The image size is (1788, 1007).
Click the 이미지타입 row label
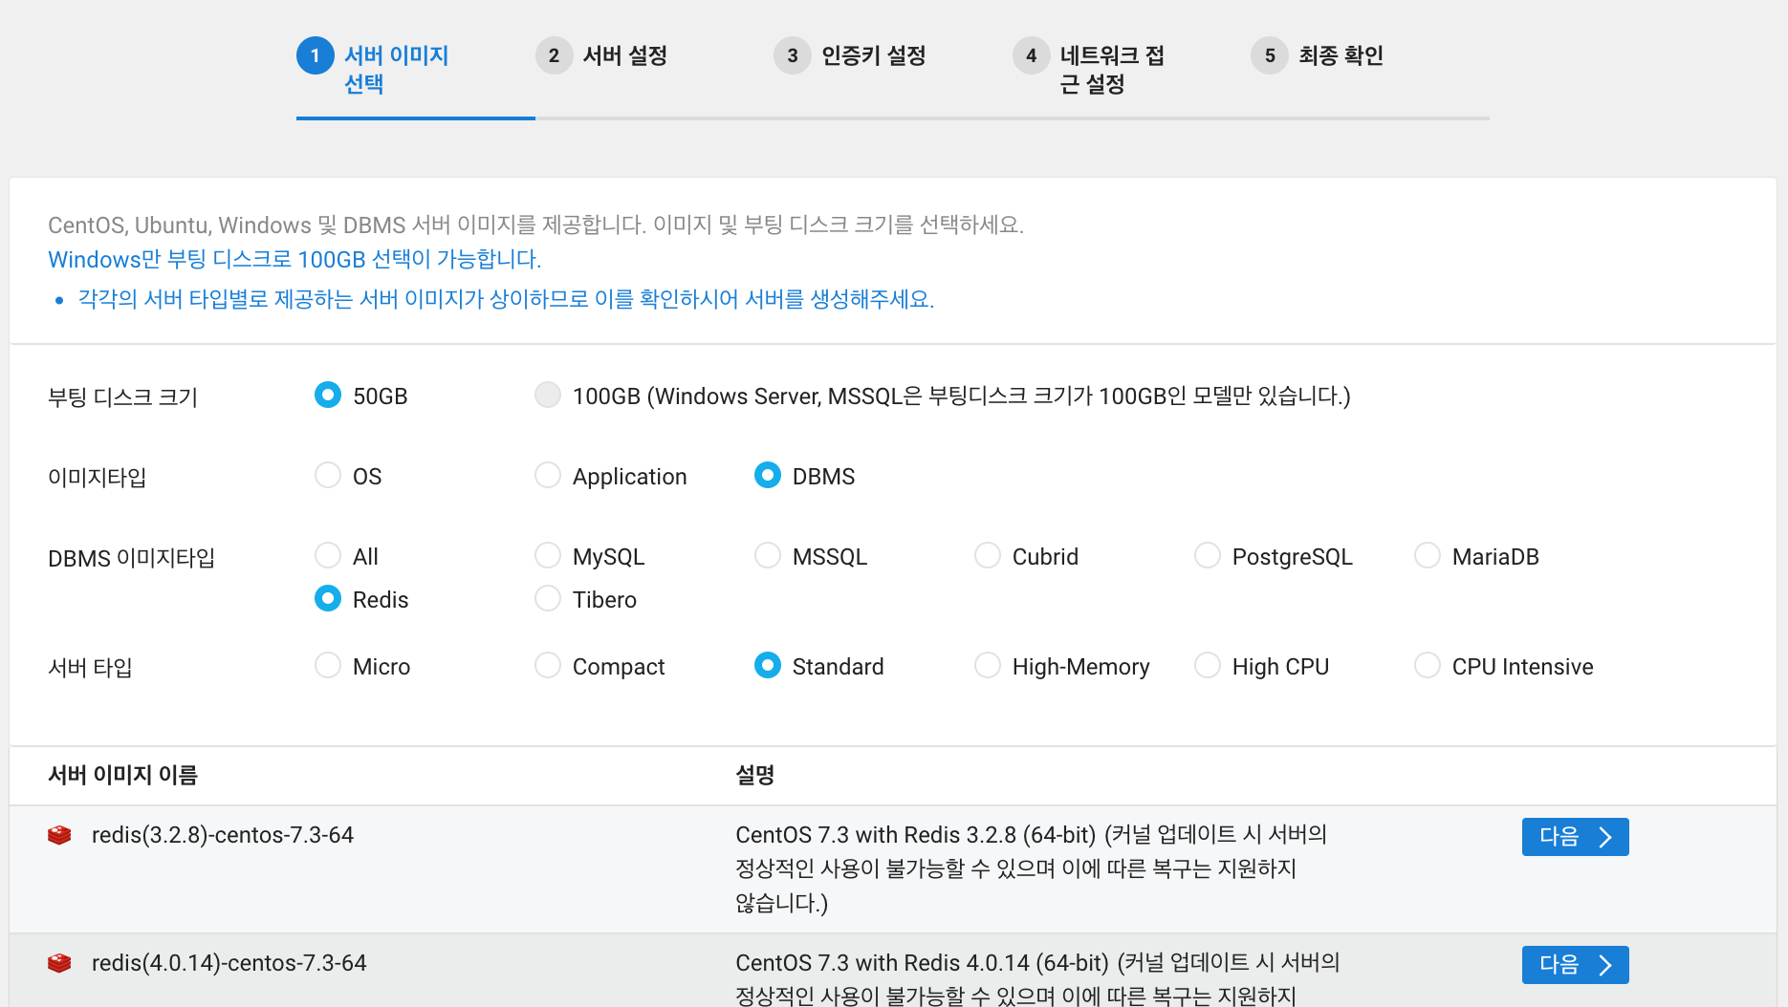98,477
